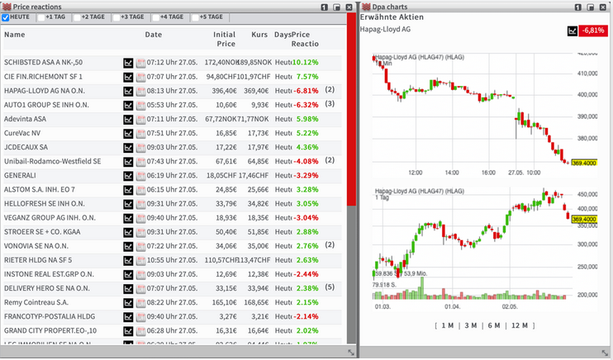
Task: Enable the +1 TAG checkbox
Action: click(x=41, y=17)
